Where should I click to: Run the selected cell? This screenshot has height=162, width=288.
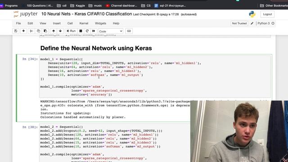tap(71, 31)
